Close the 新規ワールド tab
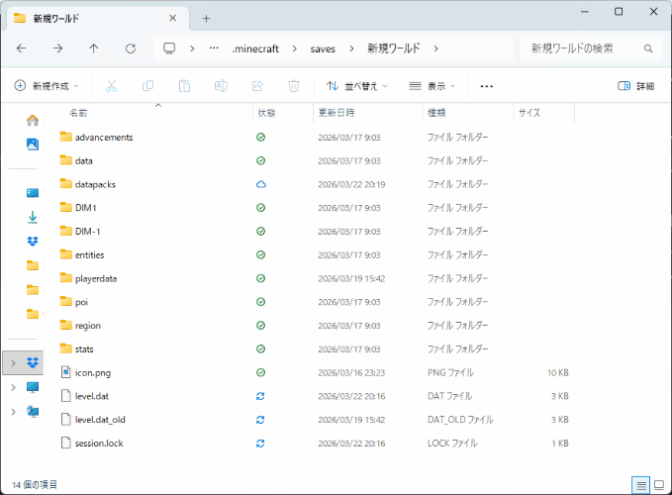The width and height of the screenshot is (672, 495). coord(173,18)
